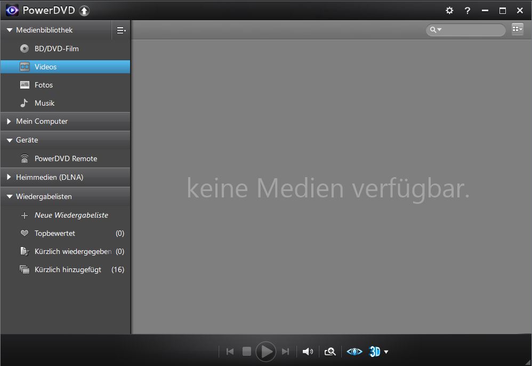Open the view mode grid dropdown
Screen dimensions: 532x366
coord(518,29)
